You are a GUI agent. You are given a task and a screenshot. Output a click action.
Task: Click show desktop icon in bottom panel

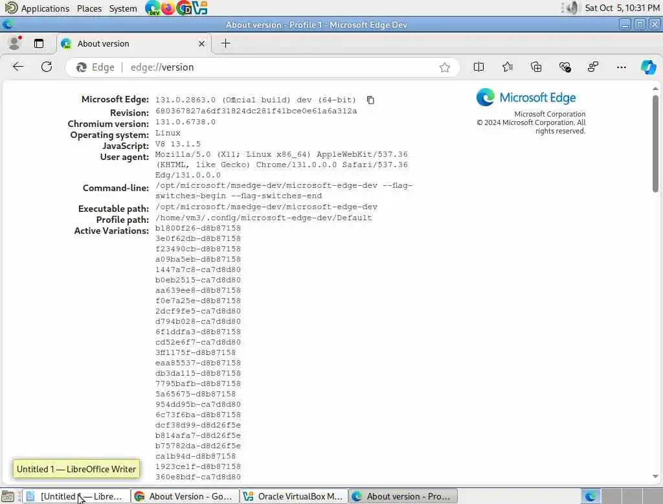[x=8, y=496]
